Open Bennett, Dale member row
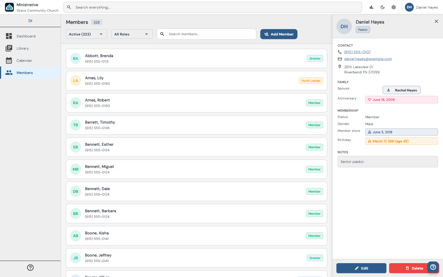The height and width of the screenshot is (277, 443). point(197,191)
